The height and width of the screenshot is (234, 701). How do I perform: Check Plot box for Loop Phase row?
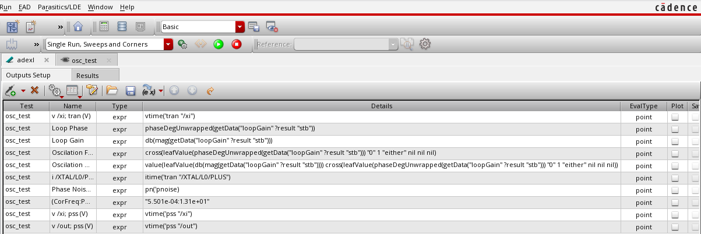[x=675, y=129]
